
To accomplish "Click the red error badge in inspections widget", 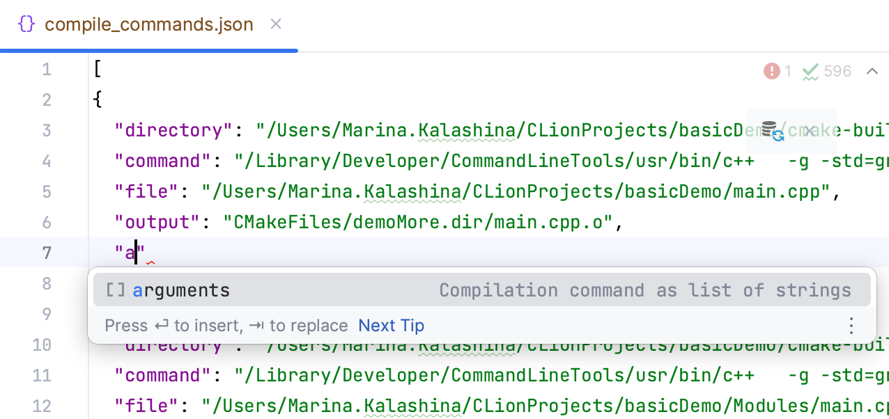I will [x=775, y=70].
